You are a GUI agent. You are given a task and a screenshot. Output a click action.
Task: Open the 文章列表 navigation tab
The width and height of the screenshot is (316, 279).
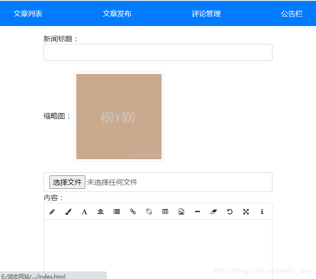tap(28, 14)
